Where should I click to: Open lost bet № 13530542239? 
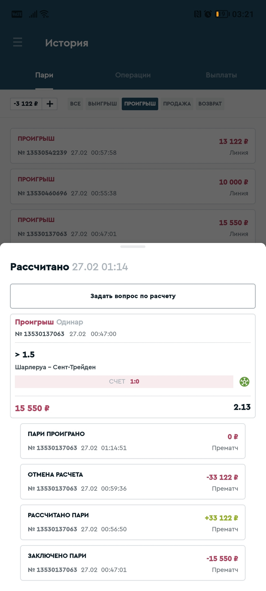point(133,146)
